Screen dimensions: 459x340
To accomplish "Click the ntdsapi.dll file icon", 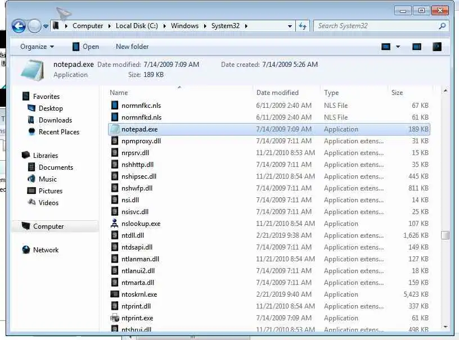I will (x=115, y=247).
